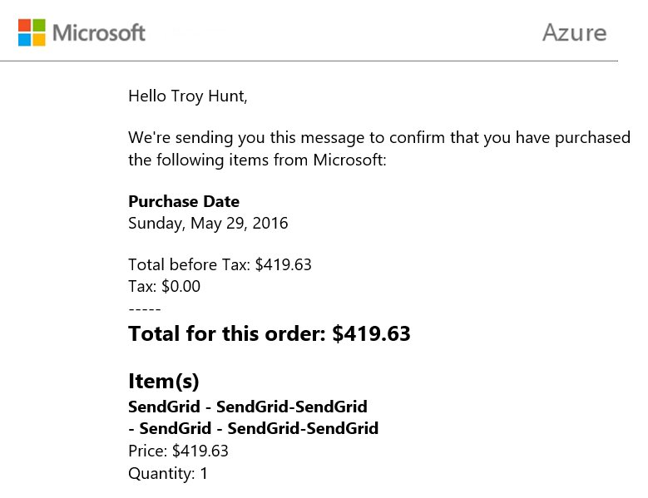The height and width of the screenshot is (498, 648).
Task: Click the Price: $419.63 line
Action: [178, 451]
